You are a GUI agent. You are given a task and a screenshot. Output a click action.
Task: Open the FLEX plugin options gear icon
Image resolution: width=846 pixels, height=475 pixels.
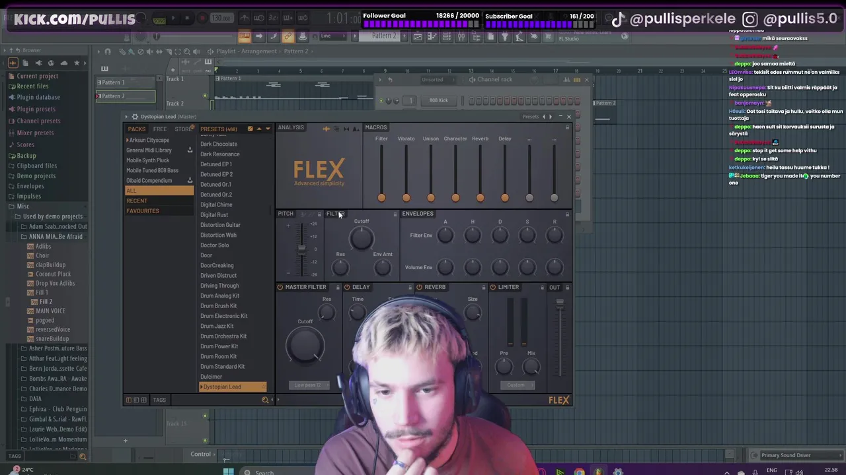(135, 117)
